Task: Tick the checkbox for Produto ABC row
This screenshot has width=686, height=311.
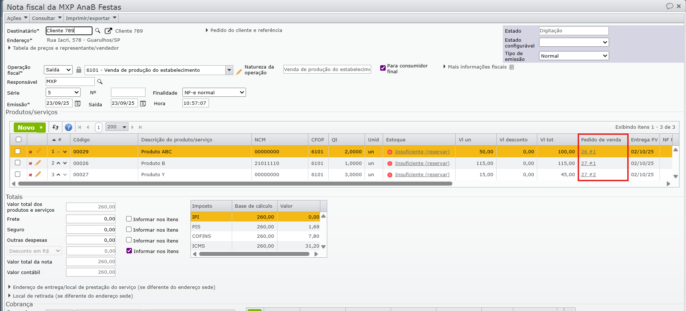Action: pyautogui.click(x=18, y=151)
